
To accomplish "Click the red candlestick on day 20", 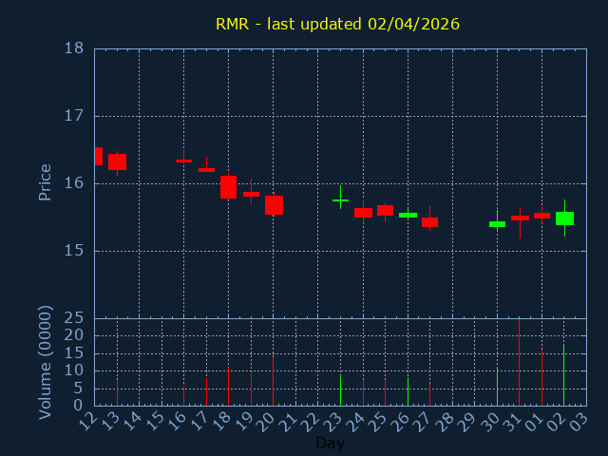I will (x=274, y=205).
